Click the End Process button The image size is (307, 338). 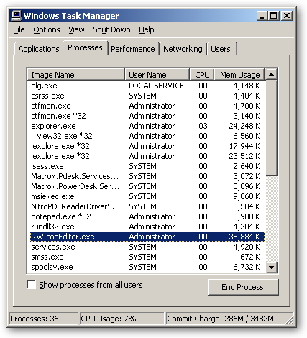[243, 287]
